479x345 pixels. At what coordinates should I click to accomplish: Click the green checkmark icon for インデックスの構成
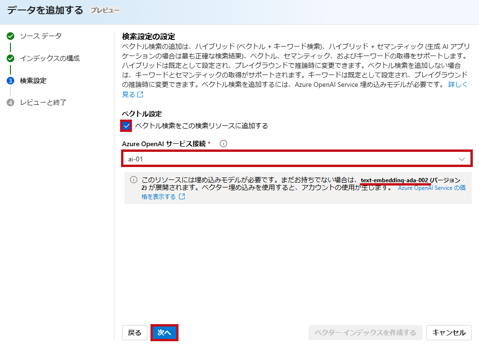(10, 58)
